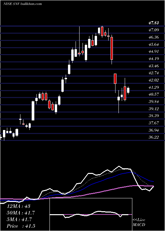Click the 39.12 price axis label
Image resolution: width=165 pixels, height=231 pixels.
click(x=154, y=109)
